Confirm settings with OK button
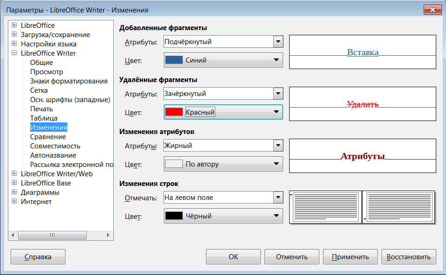Image resolution: width=446 pixels, height=275 pixels. point(233,257)
